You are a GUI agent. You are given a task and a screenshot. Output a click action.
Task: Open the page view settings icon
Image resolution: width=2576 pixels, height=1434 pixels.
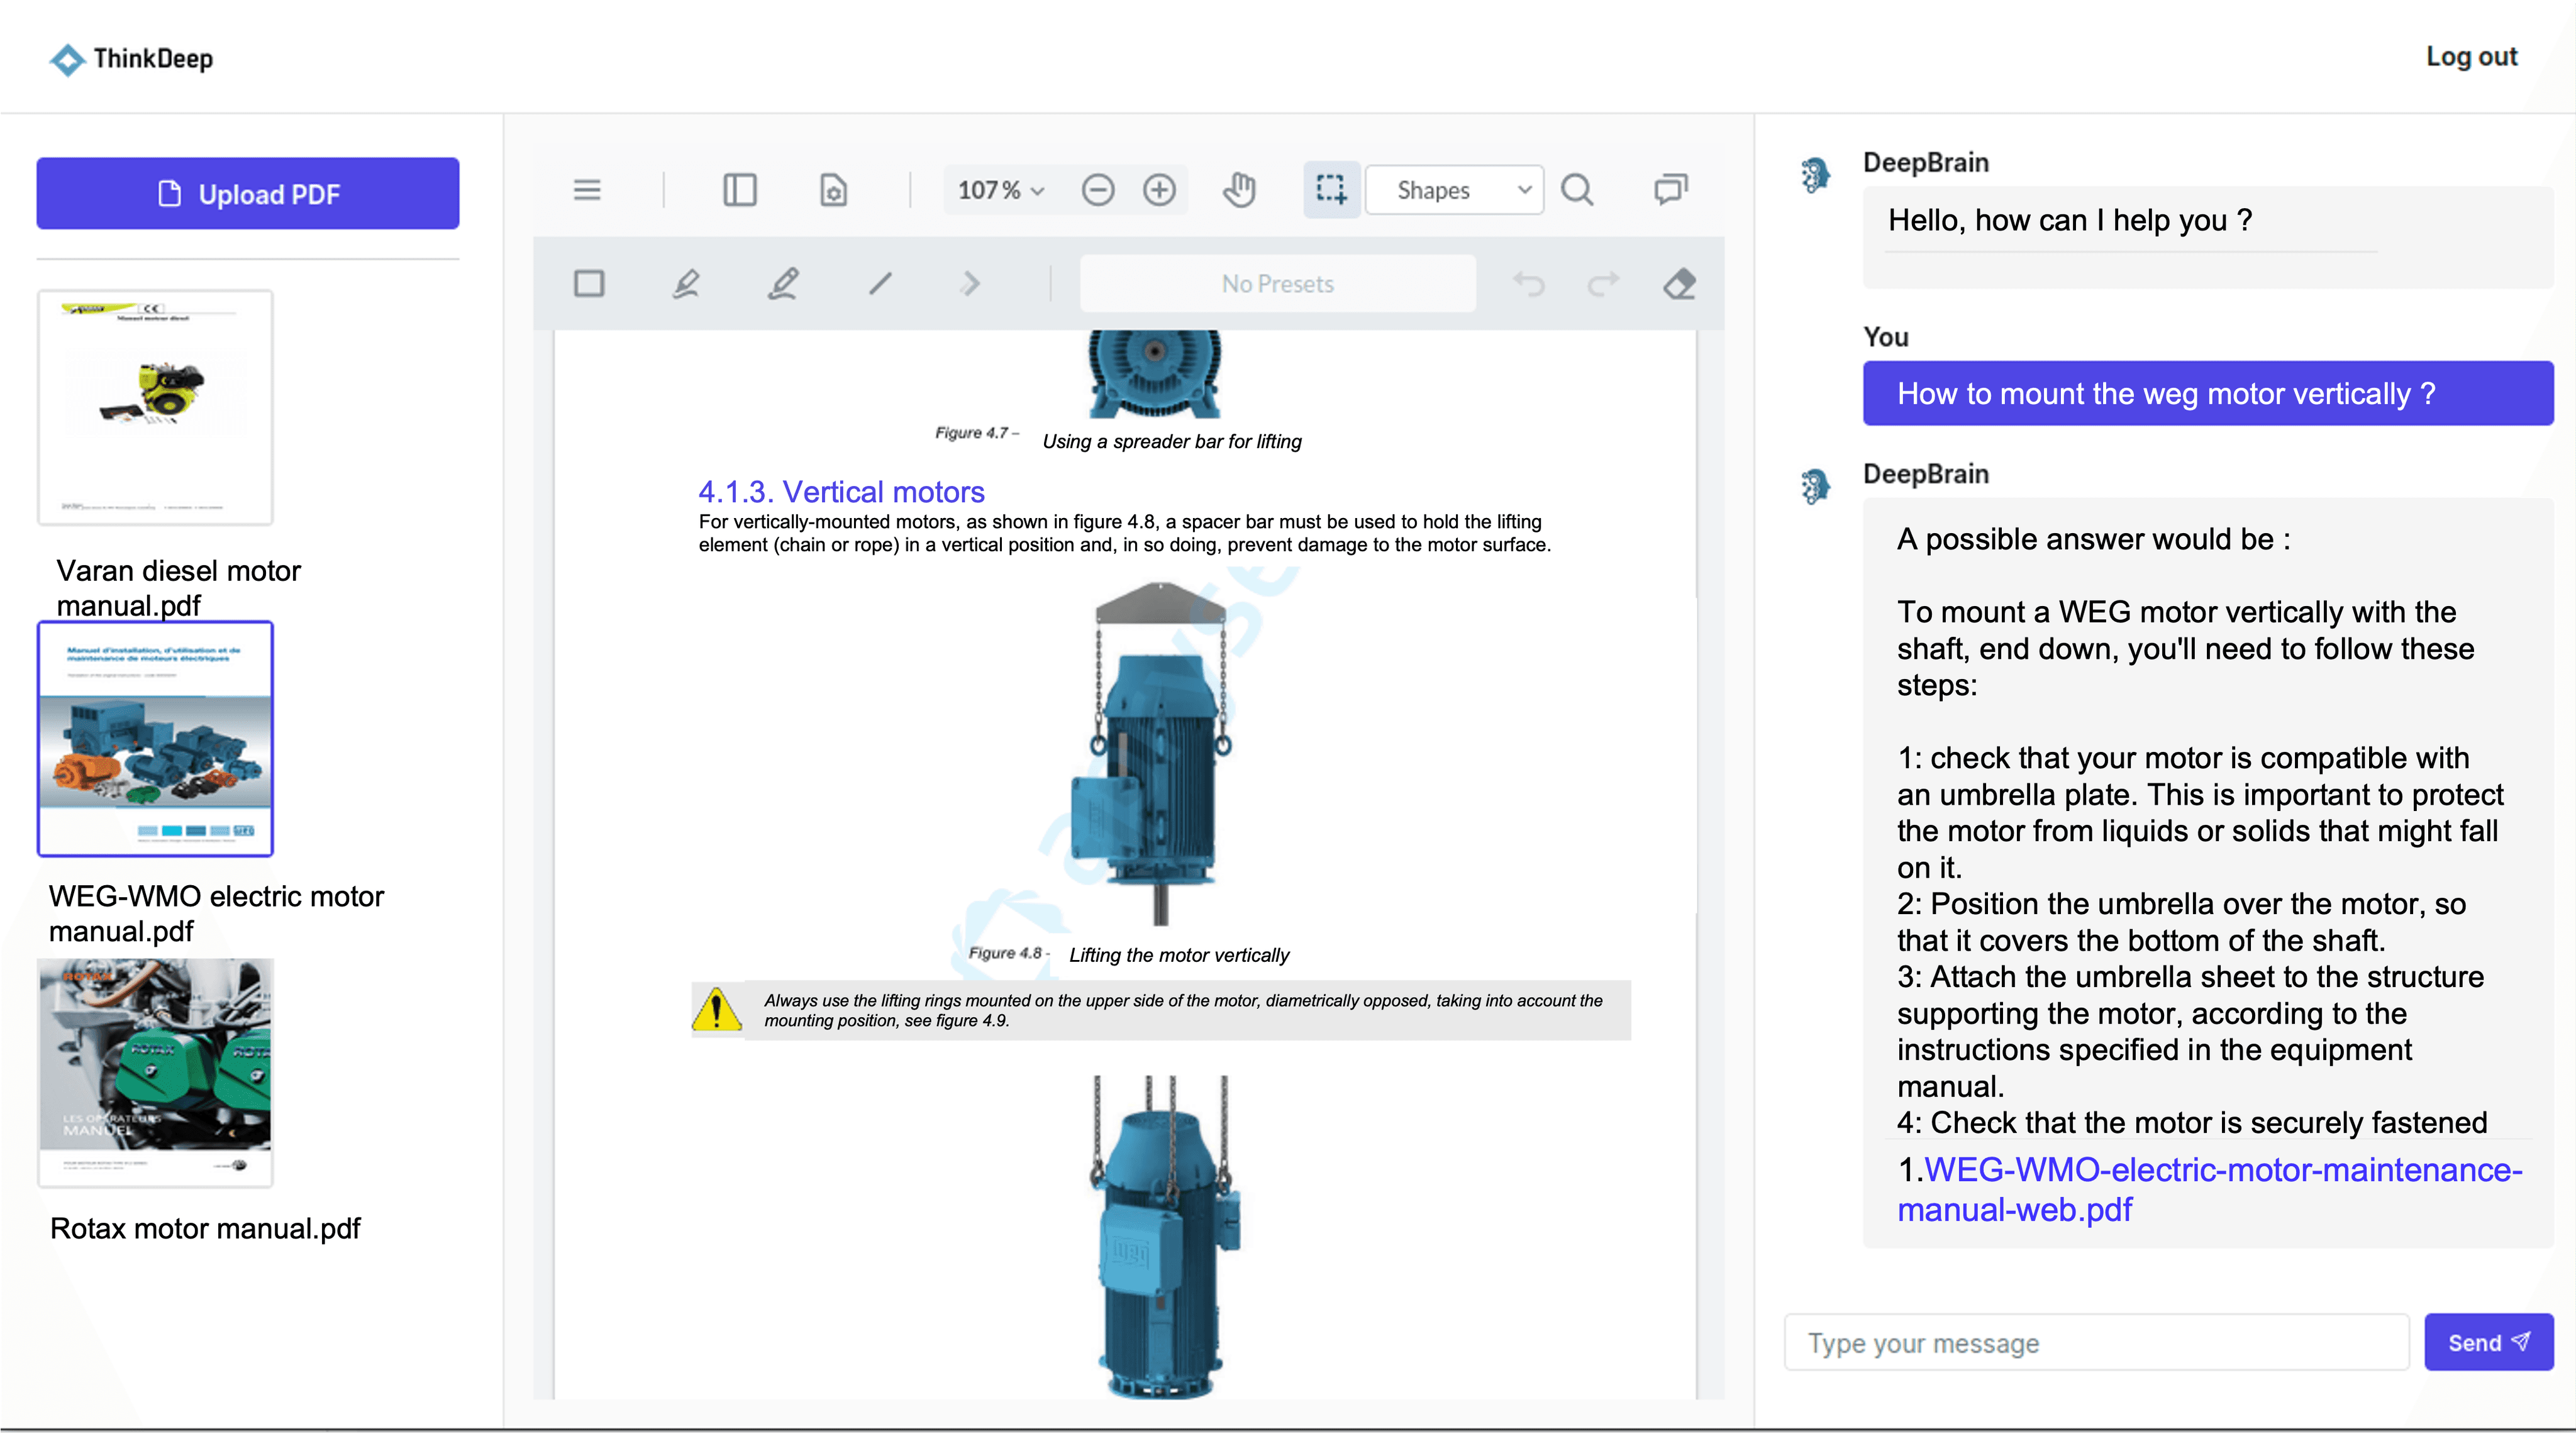tap(833, 190)
